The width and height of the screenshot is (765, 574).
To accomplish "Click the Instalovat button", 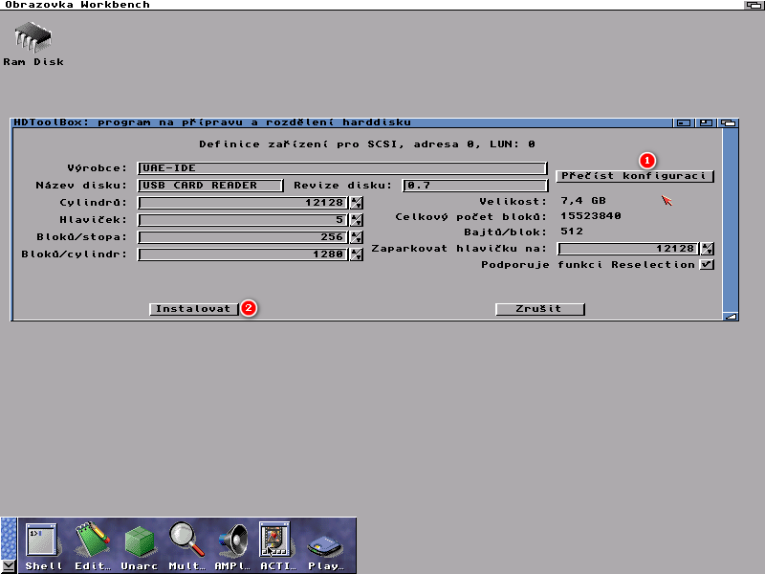I will pos(194,309).
